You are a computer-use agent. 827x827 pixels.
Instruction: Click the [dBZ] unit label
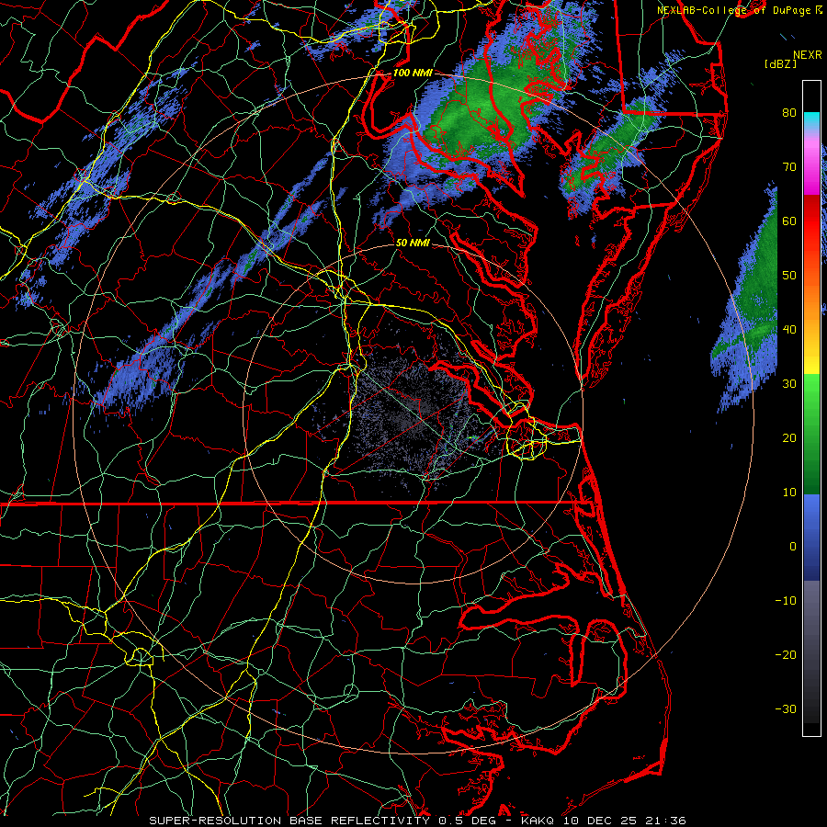pos(780,64)
